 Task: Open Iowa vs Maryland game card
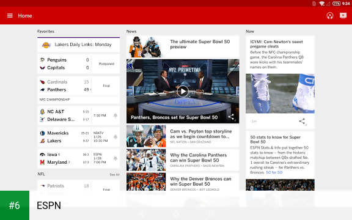[79, 158]
